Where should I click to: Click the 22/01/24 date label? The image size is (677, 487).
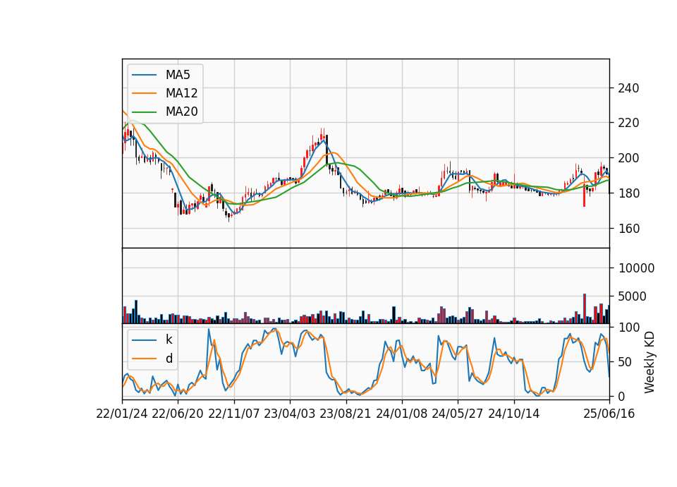click(x=122, y=414)
